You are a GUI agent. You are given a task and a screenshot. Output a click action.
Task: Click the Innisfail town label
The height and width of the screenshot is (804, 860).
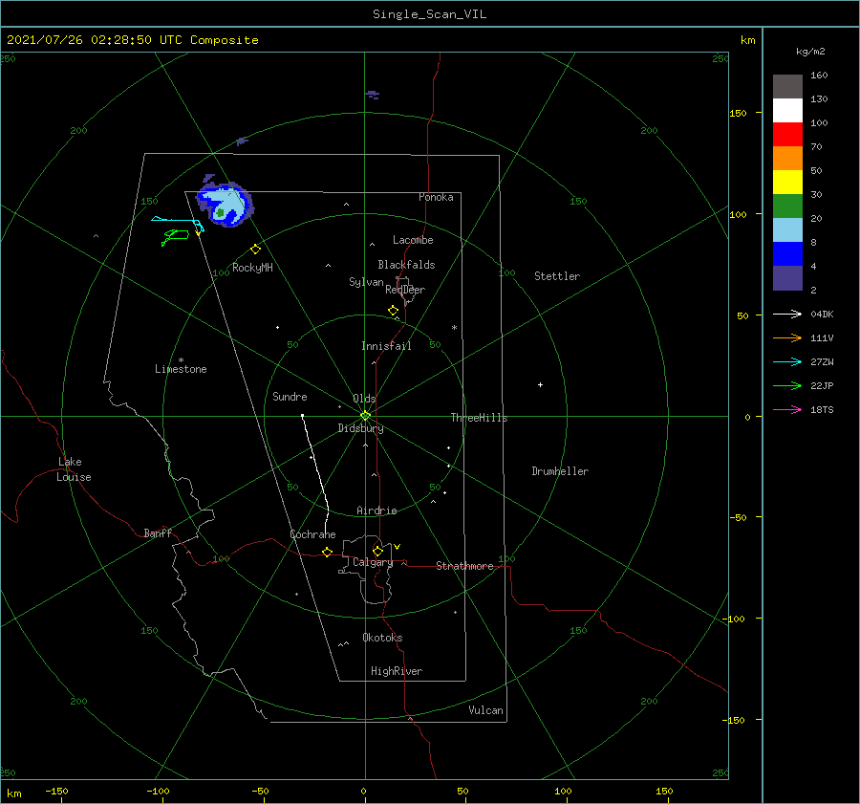coord(386,346)
